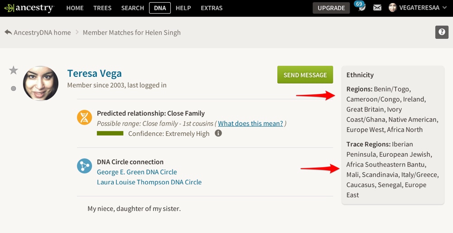453x233 pixels.
Task: Click the orange DNA predicted relationship icon
Action: pyautogui.click(x=84, y=118)
